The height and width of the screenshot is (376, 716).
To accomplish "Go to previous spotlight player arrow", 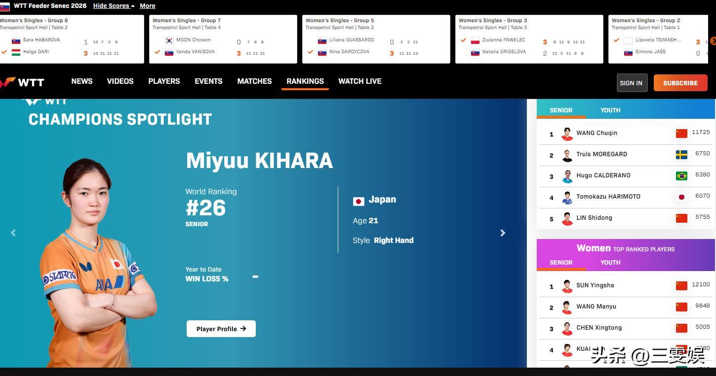I will pyautogui.click(x=13, y=233).
